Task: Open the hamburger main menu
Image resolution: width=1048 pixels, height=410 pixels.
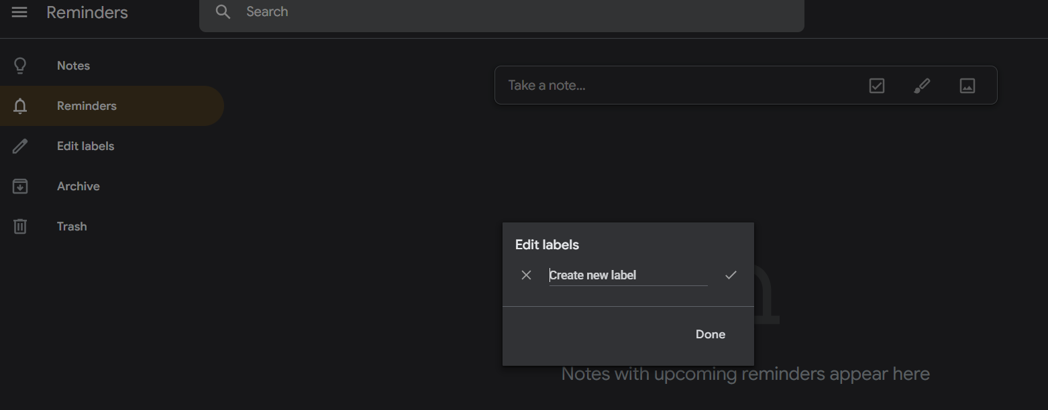Action: pos(19,12)
